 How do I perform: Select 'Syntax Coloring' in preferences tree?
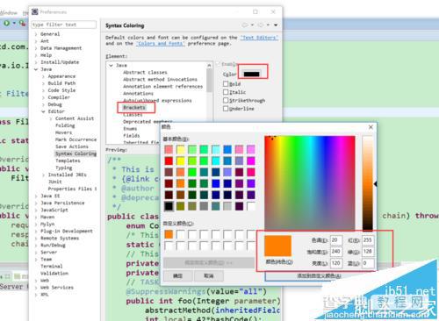point(76,153)
